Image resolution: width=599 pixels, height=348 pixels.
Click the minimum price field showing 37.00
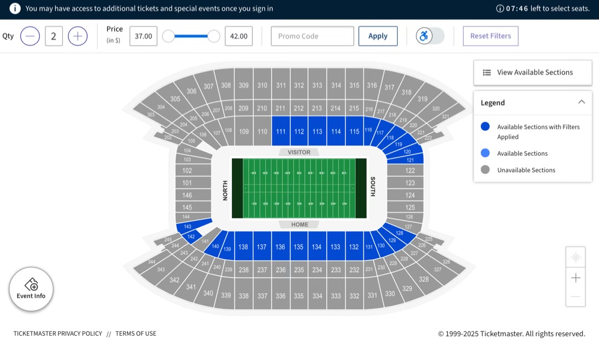click(143, 37)
